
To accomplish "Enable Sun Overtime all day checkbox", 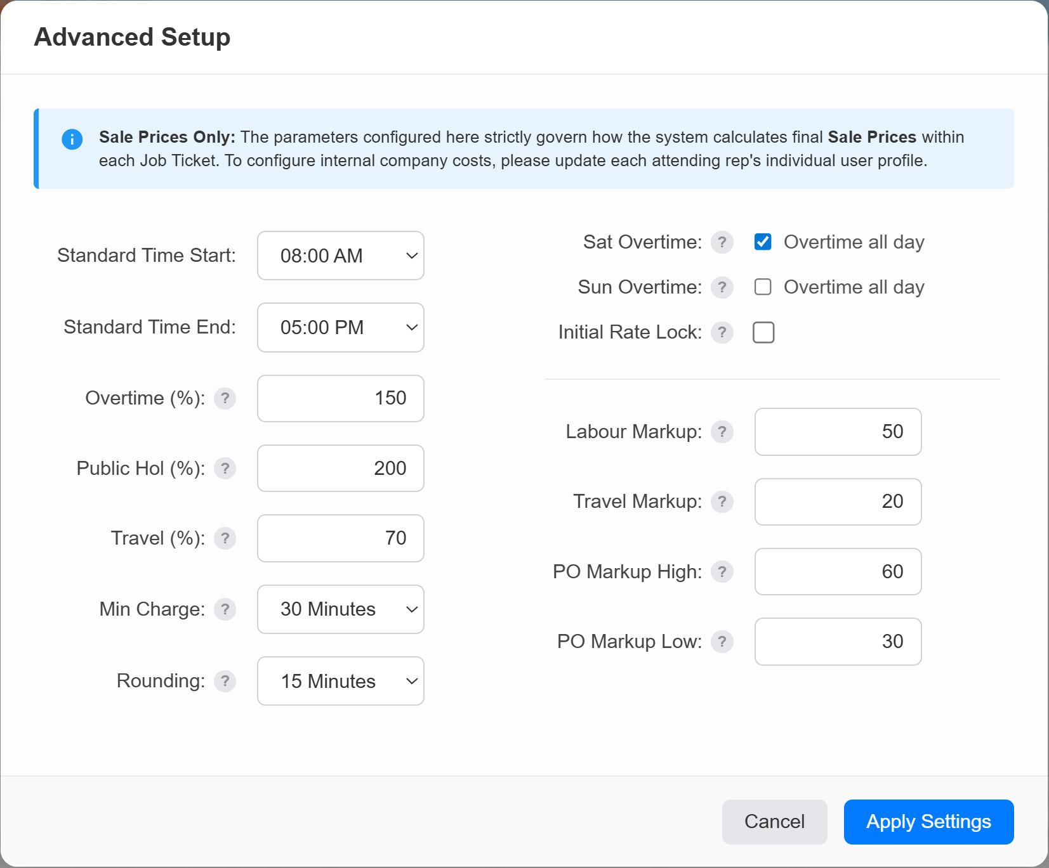I will pos(763,287).
